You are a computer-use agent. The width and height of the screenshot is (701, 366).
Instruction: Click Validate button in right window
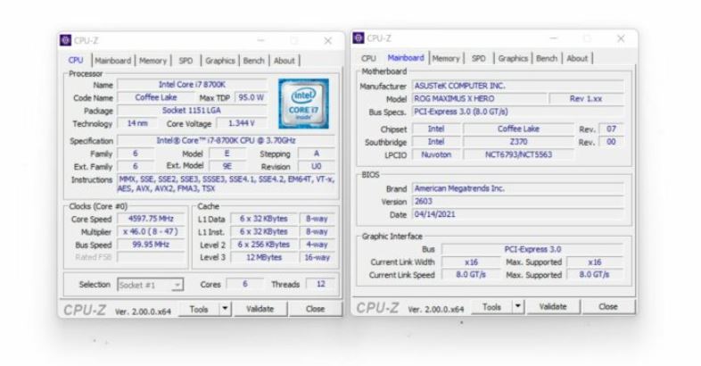coord(553,306)
